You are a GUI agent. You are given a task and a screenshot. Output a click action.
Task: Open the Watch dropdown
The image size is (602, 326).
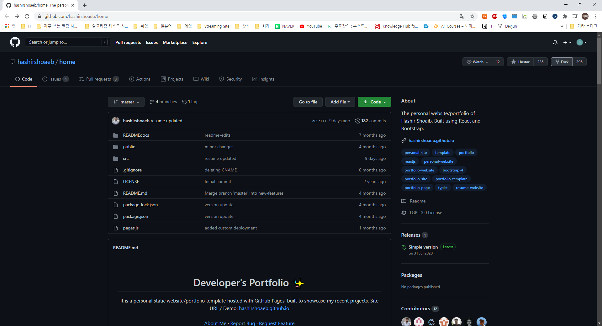[477, 62]
